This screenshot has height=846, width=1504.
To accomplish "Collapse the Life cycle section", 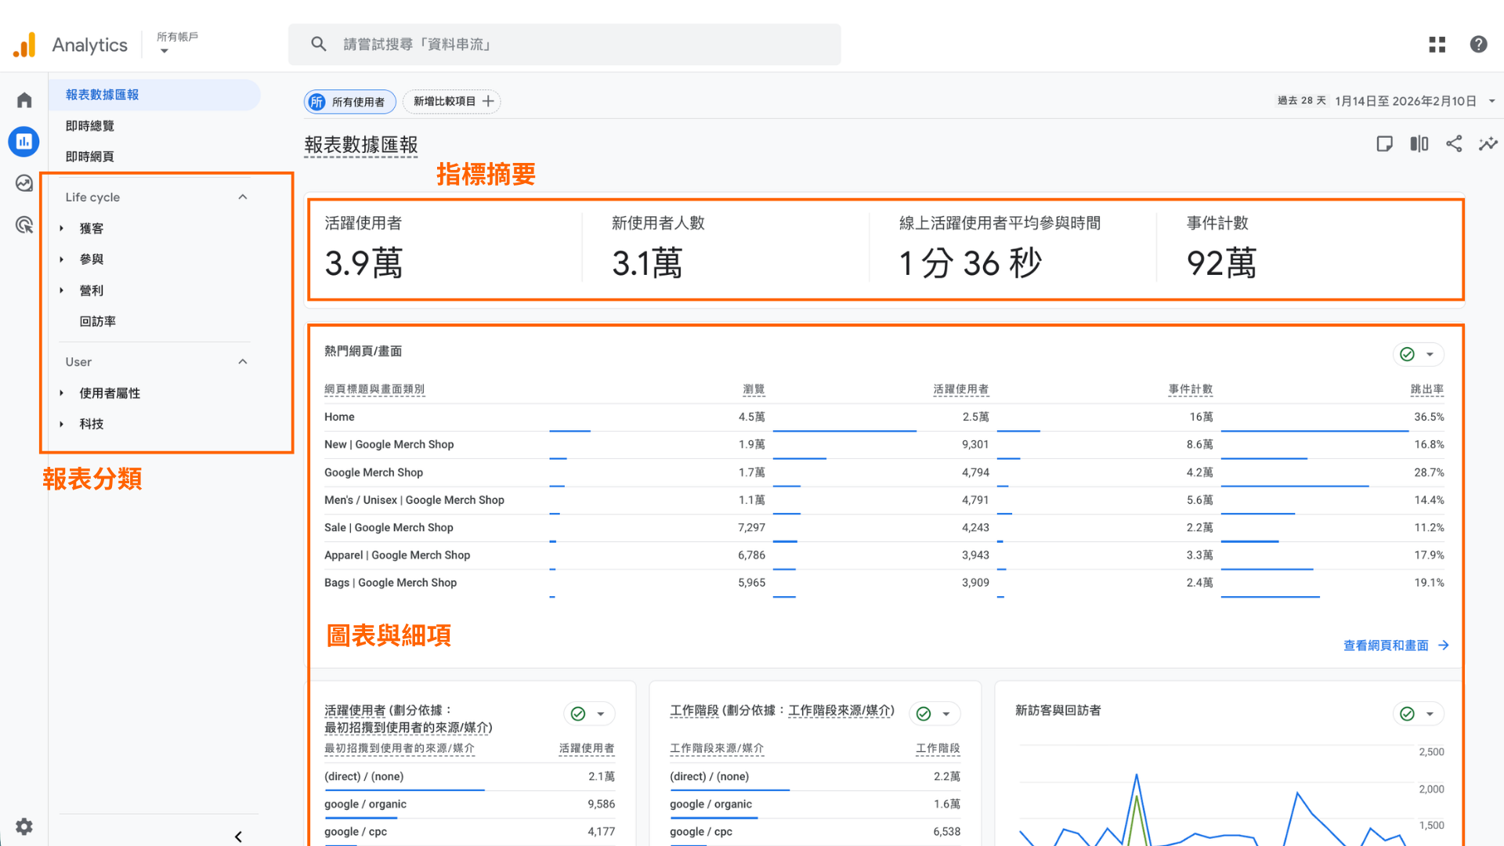I will (242, 197).
